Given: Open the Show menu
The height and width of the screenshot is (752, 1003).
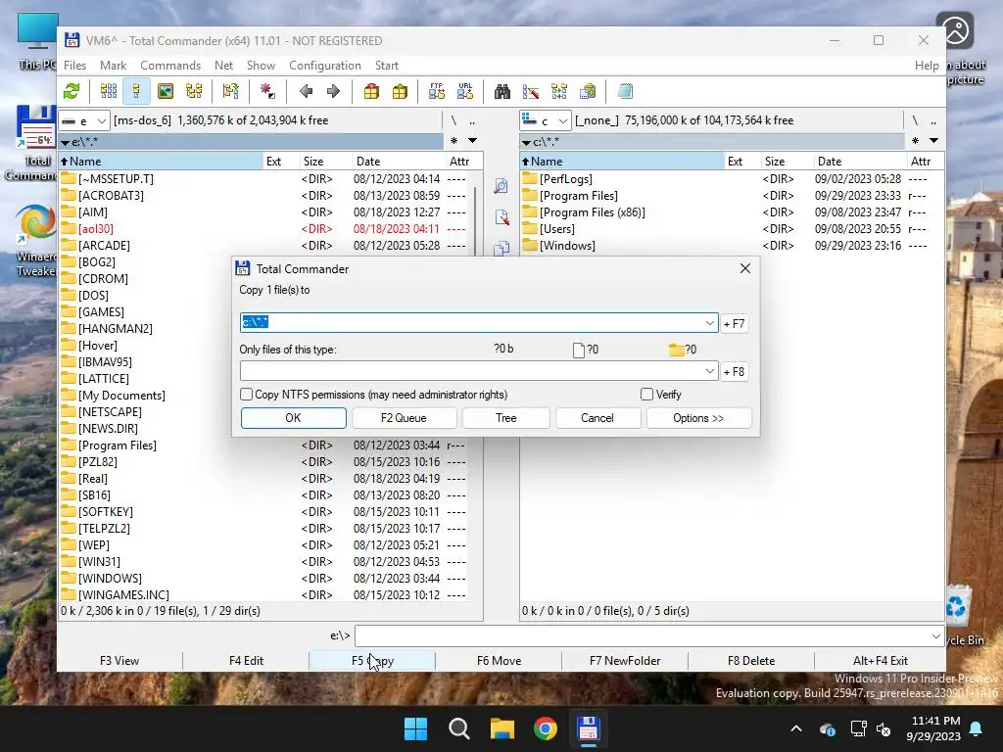Looking at the screenshot, I should (261, 66).
